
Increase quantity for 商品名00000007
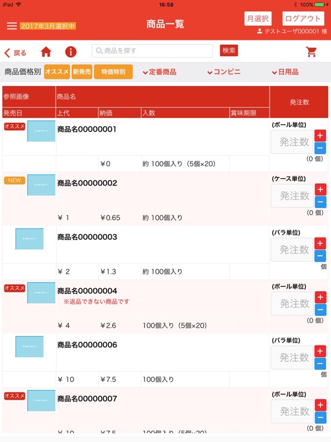click(320, 405)
